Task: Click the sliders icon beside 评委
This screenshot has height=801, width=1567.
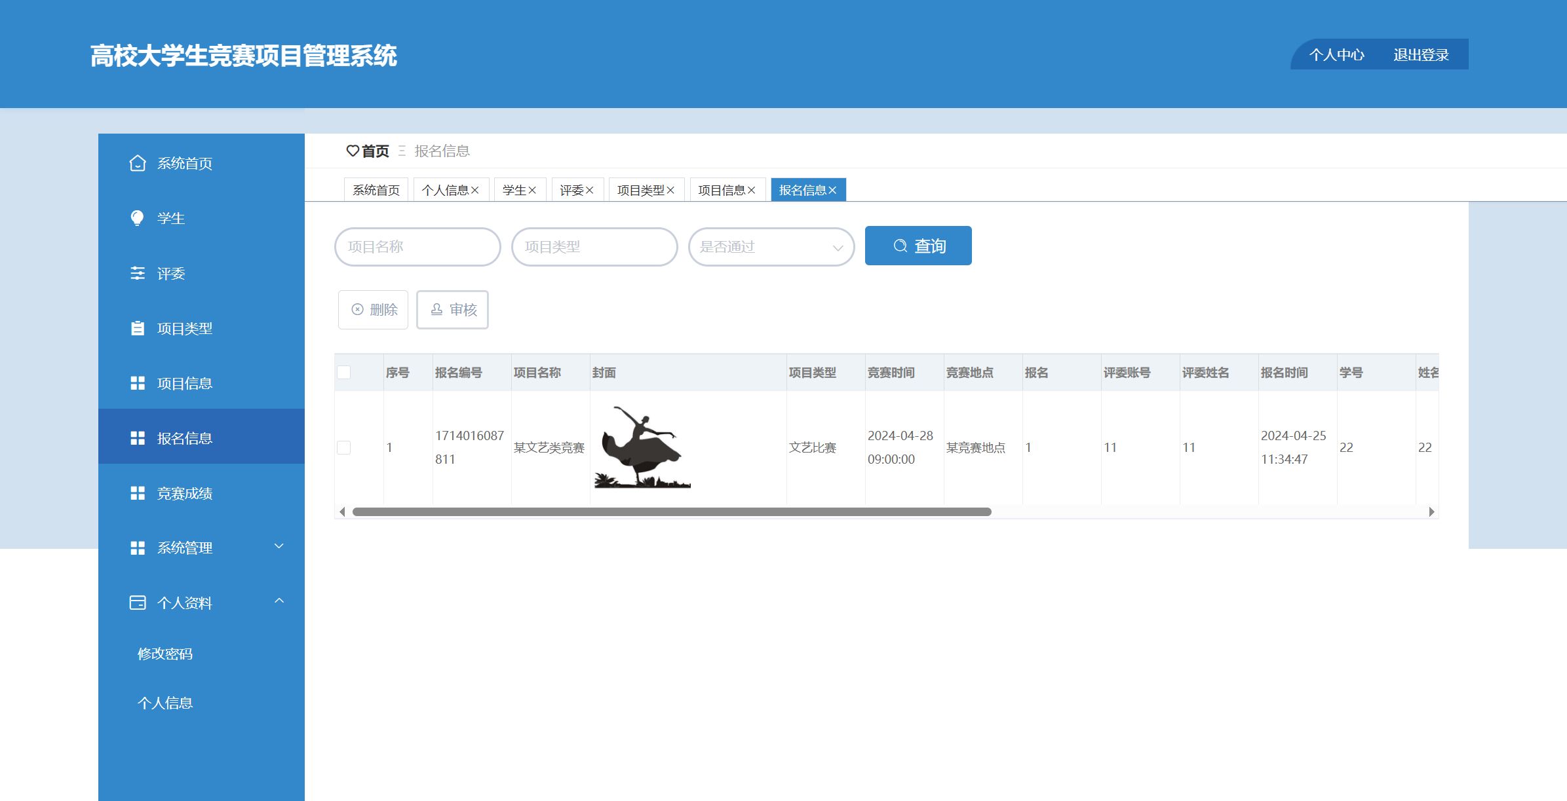Action: point(138,273)
